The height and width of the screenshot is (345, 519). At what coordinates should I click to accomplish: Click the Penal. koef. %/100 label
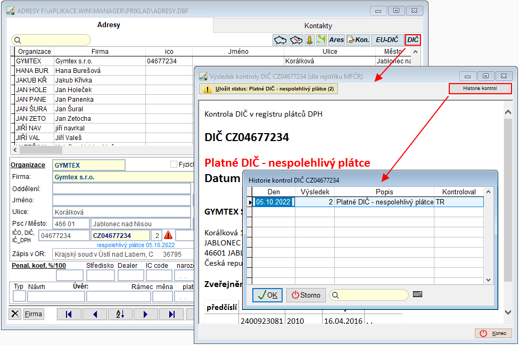(39, 266)
